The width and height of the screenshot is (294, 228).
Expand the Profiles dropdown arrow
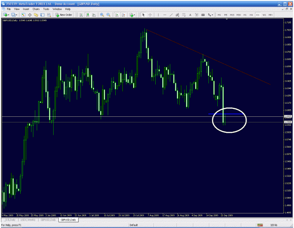[x=16, y=15]
